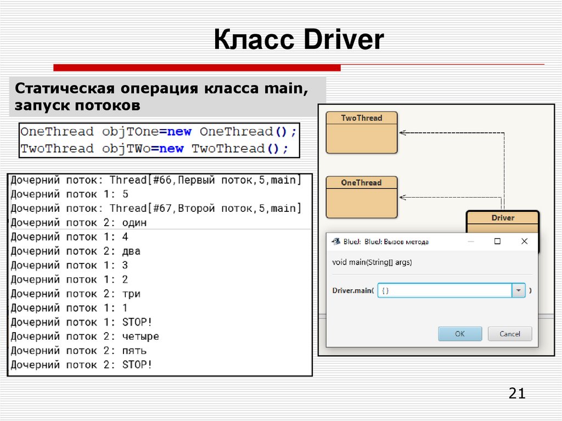Image resolution: width=562 pixels, height=421 pixels.
Task: Collapse the Driver.main parameter combo box
Action: click(517, 290)
